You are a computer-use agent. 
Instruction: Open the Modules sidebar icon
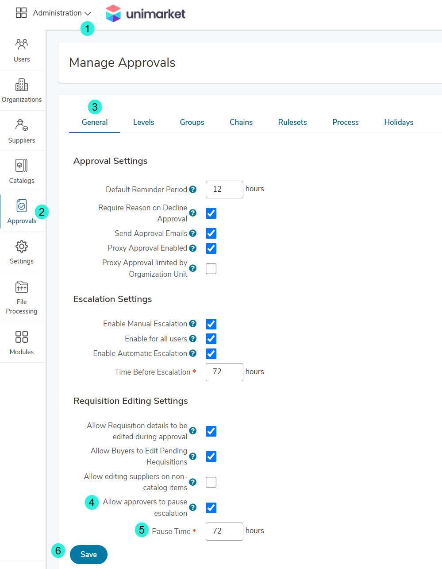(x=22, y=343)
